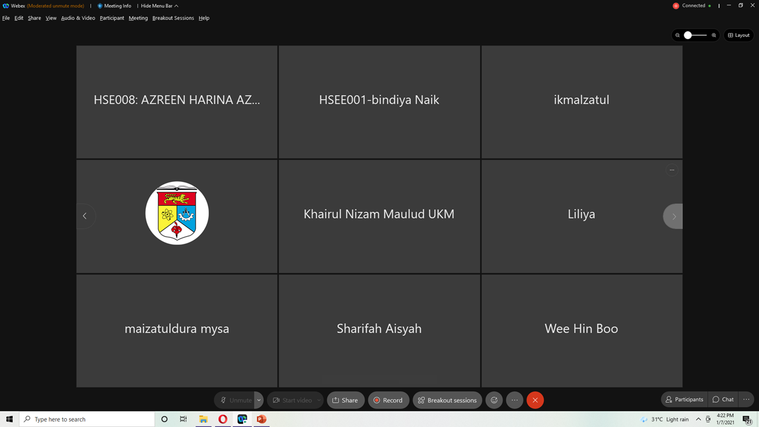Open more options on Liliya's tile
The height and width of the screenshot is (427, 759).
[672, 170]
